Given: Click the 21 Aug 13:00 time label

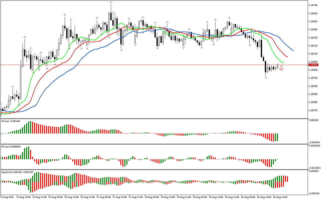Looking at the screenshot, I should tap(120, 197).
